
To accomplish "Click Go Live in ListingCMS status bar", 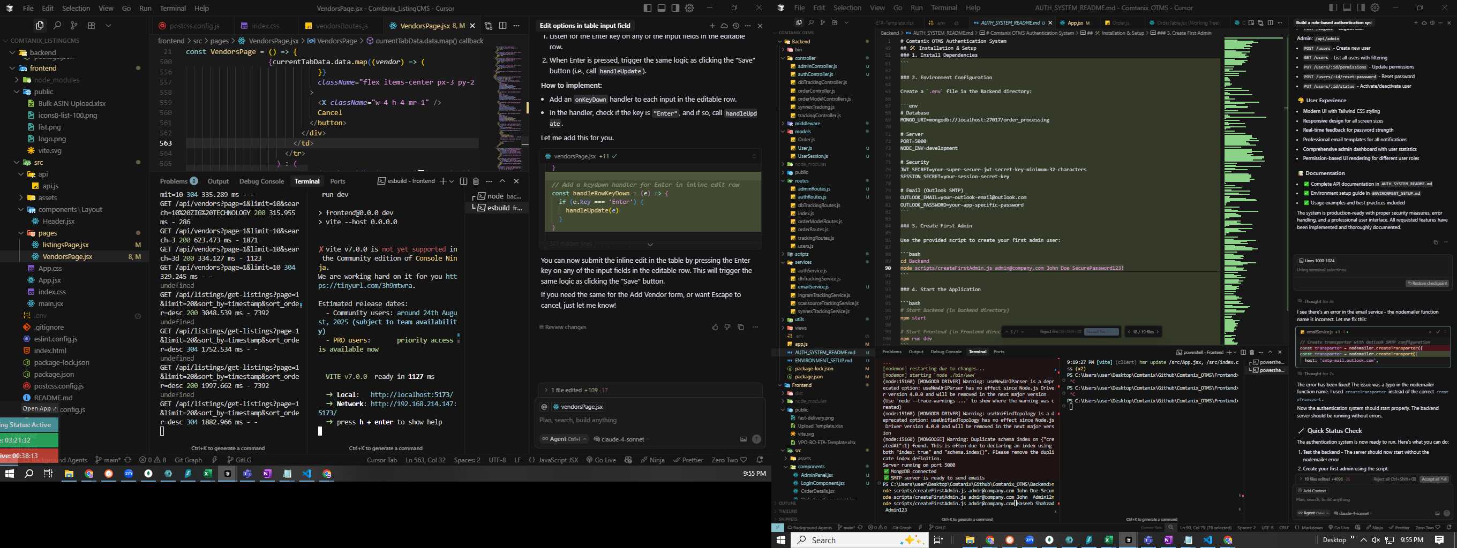I will [600, 460].
